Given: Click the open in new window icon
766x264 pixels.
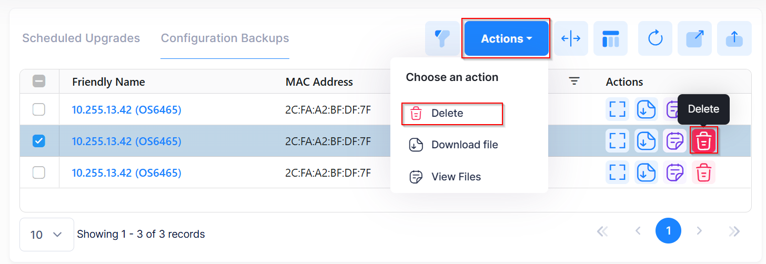Looking at the screenshot, I should coord(694,38).
